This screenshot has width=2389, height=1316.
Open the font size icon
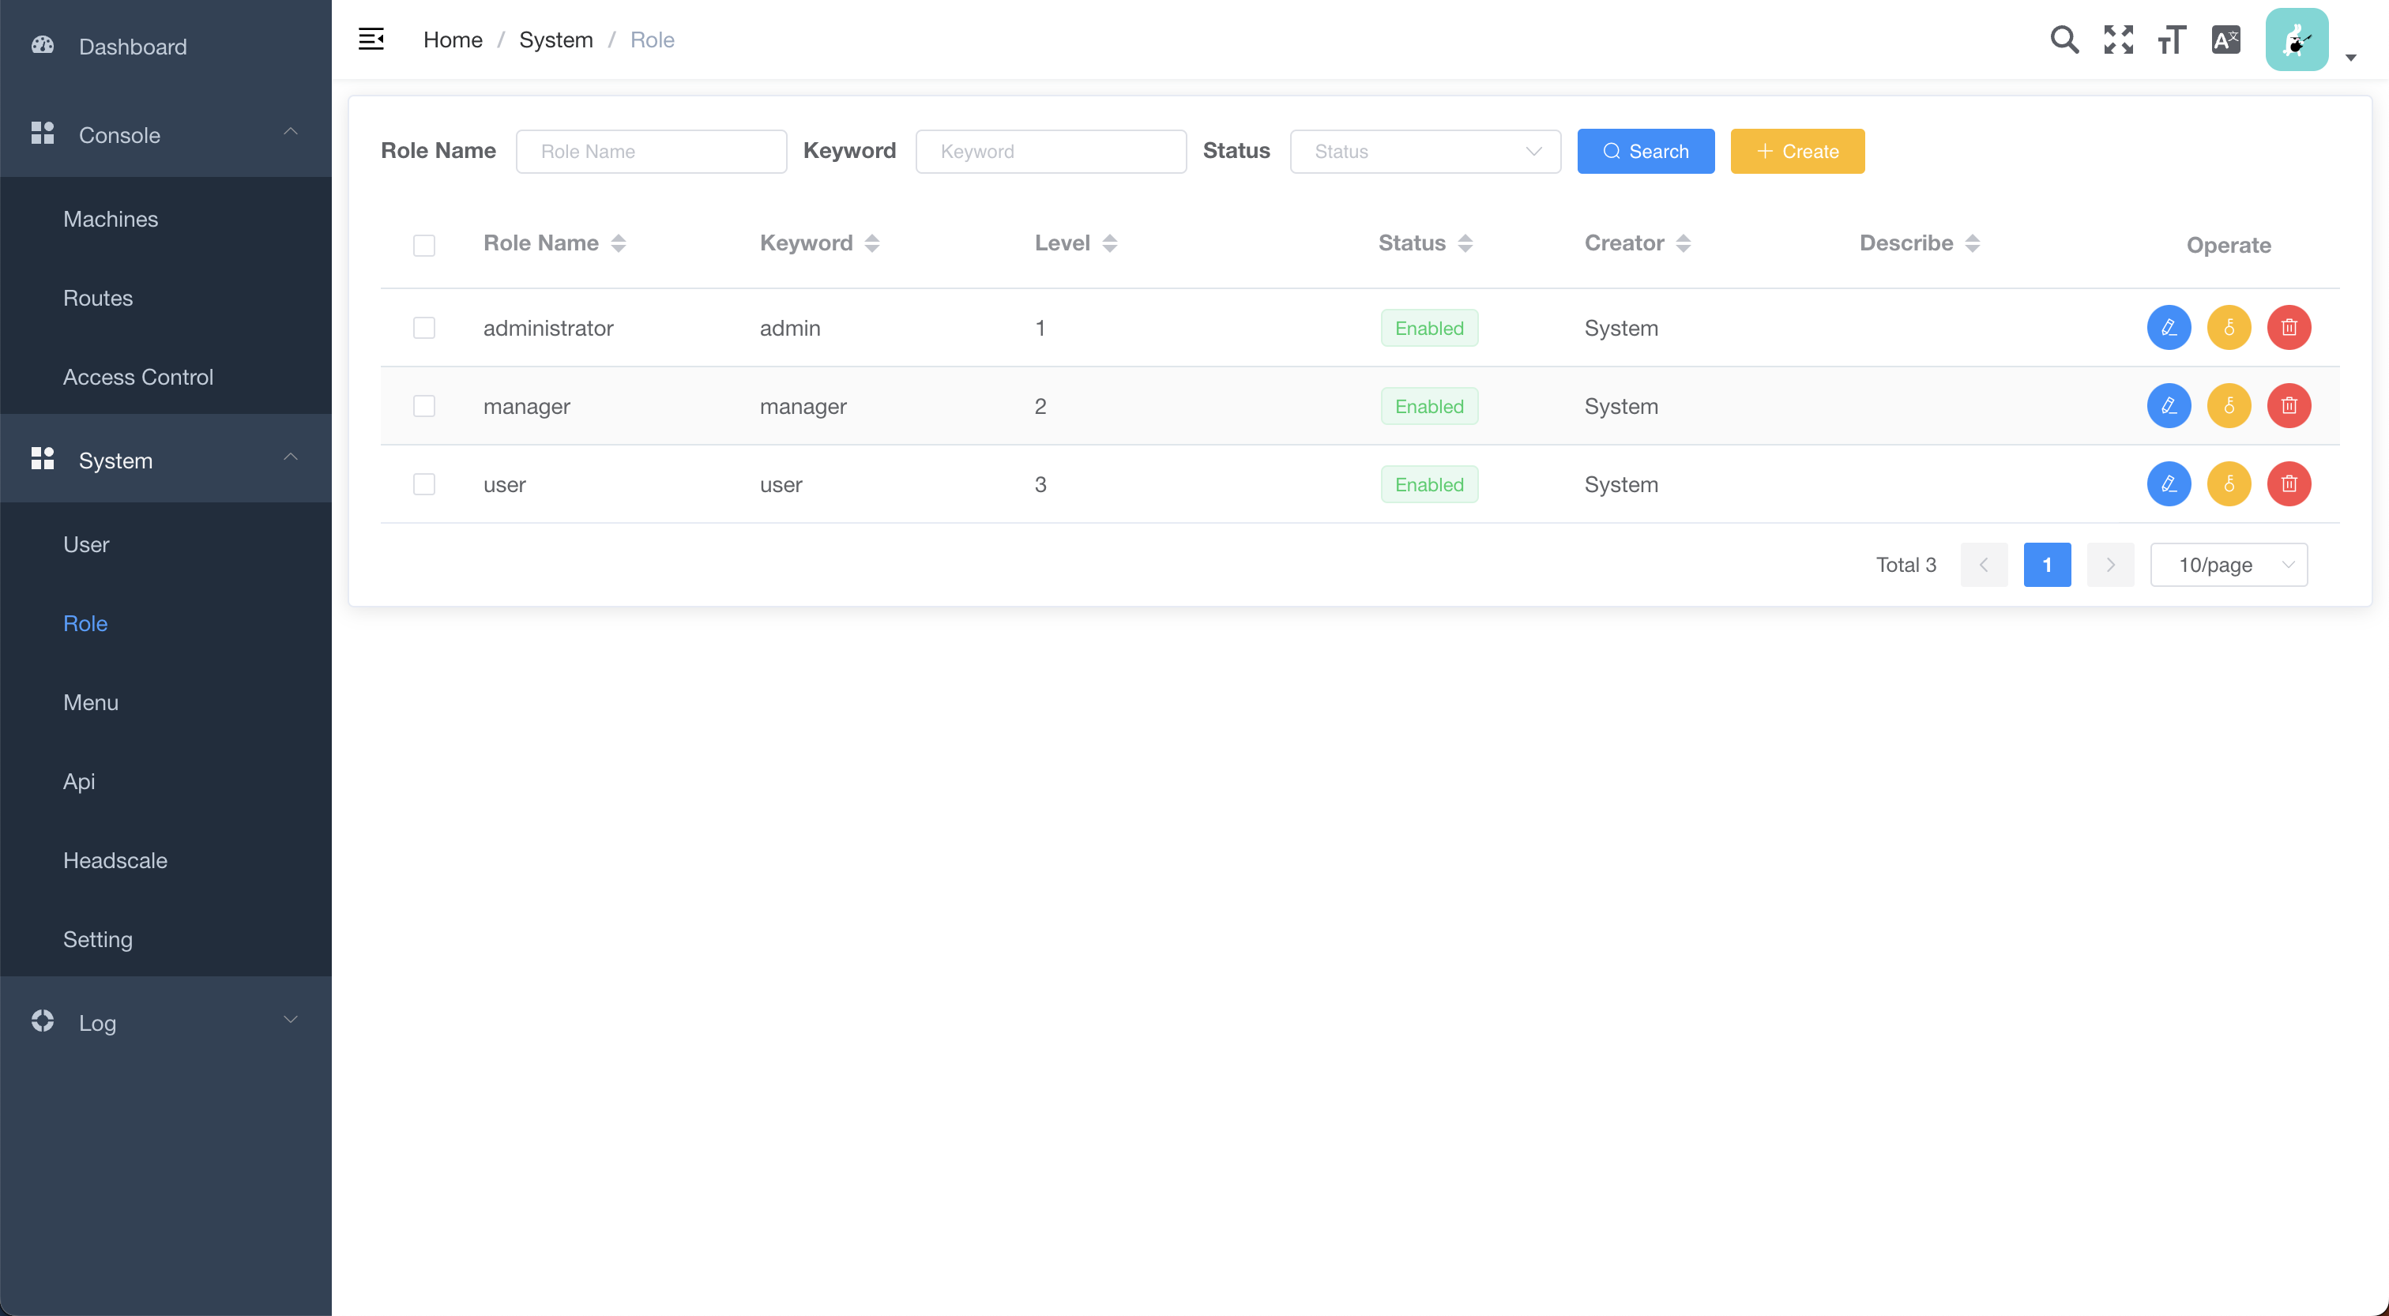[x=2171, y=39]
